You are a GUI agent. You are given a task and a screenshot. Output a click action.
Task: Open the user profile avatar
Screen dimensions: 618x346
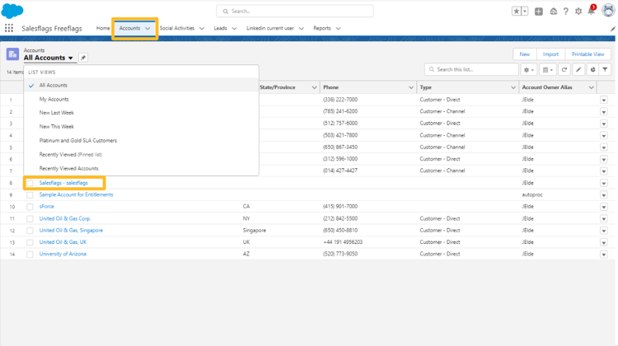(608, 11)
